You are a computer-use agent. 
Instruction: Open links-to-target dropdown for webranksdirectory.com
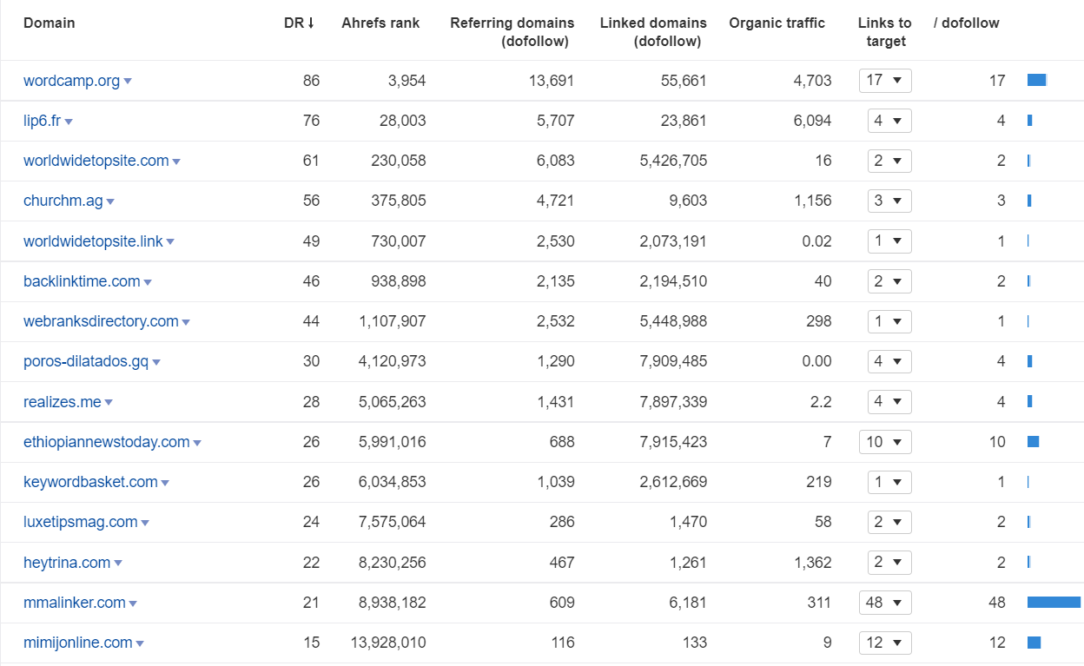pyautogui.click(x=889, y=321)
